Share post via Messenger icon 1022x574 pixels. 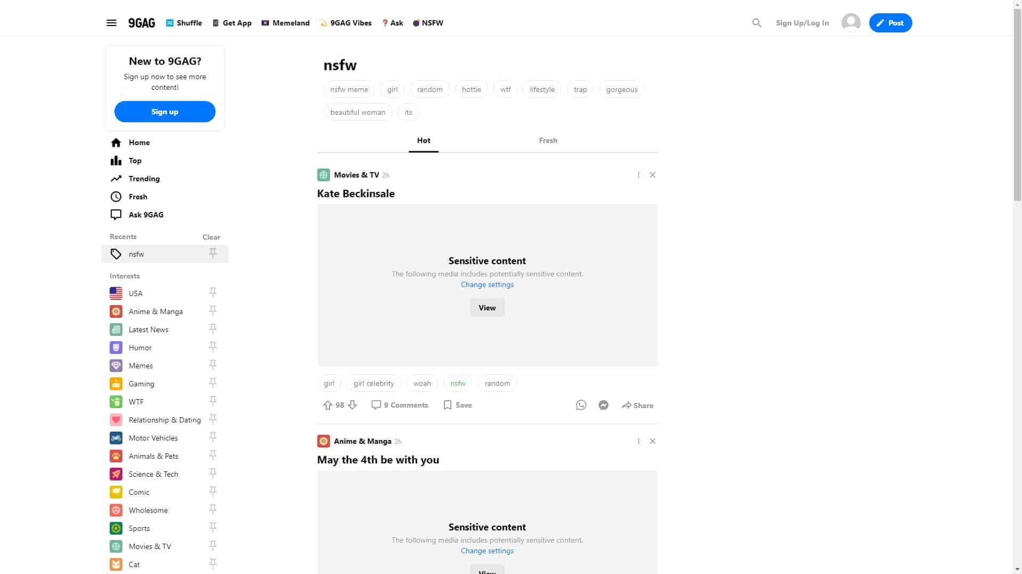(603, 406)
